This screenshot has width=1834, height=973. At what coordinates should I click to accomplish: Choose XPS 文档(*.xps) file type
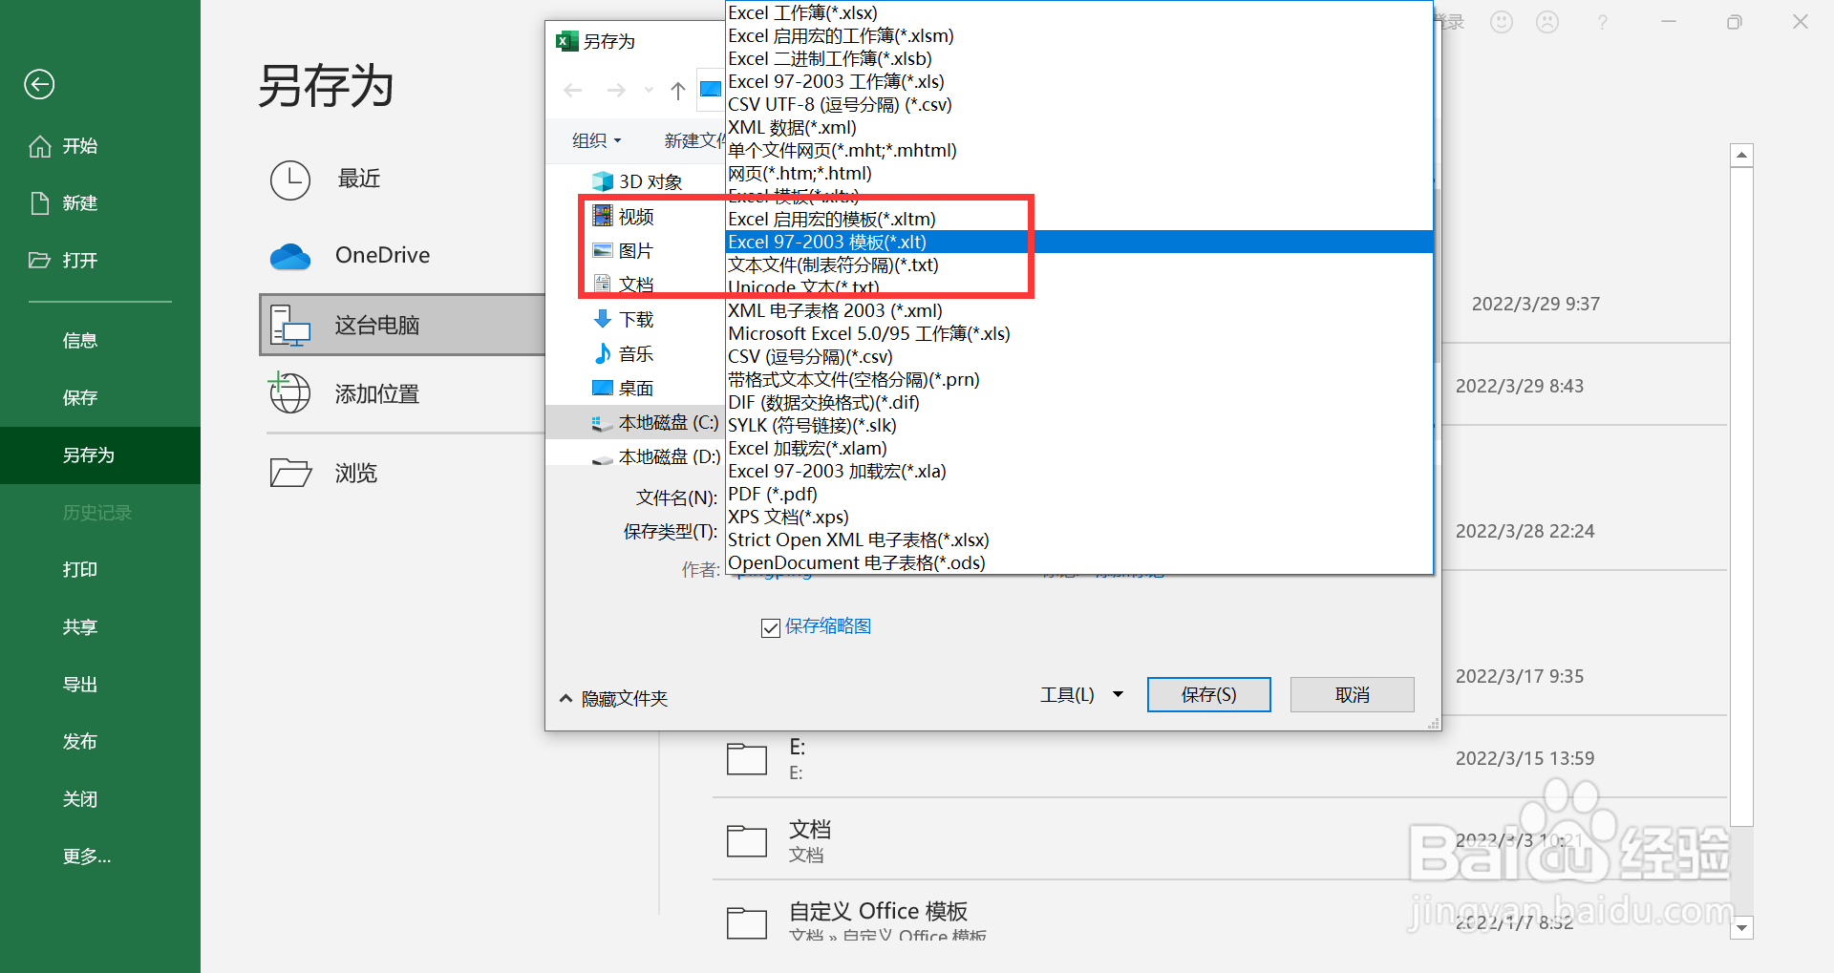pyautogui.click(x=1079, y=517)
